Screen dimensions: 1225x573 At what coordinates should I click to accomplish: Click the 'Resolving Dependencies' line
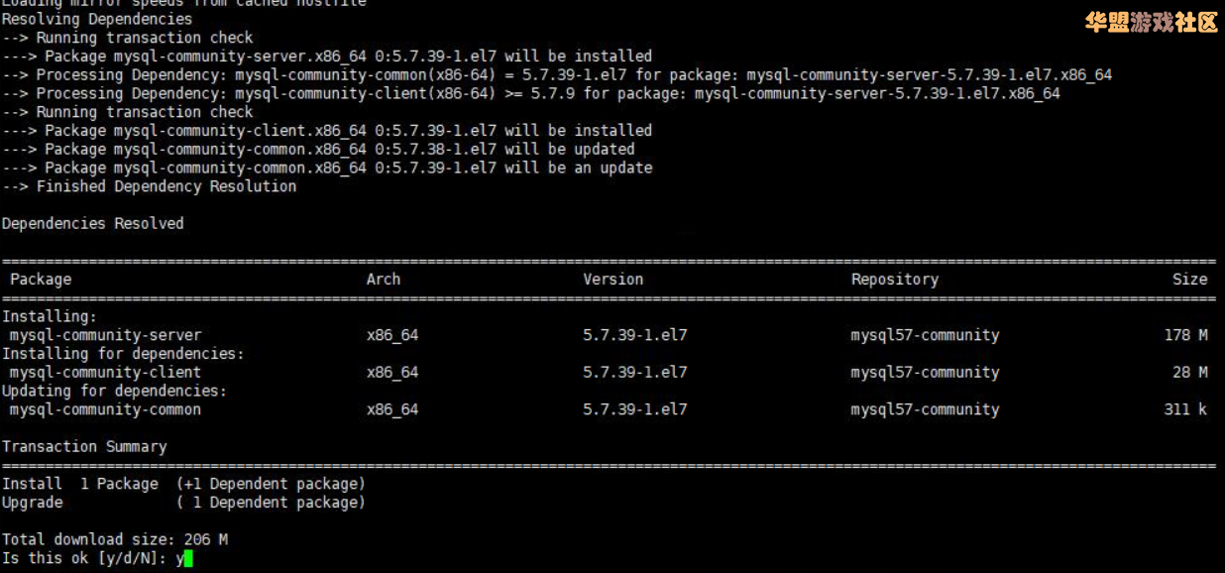tap(97, 19)
